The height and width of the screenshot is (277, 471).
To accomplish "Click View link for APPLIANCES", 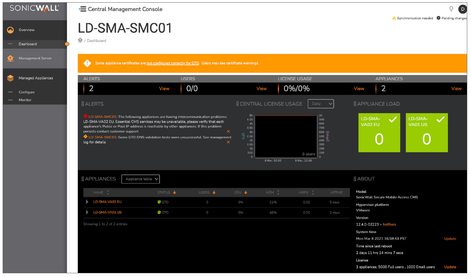I will 456,89.
